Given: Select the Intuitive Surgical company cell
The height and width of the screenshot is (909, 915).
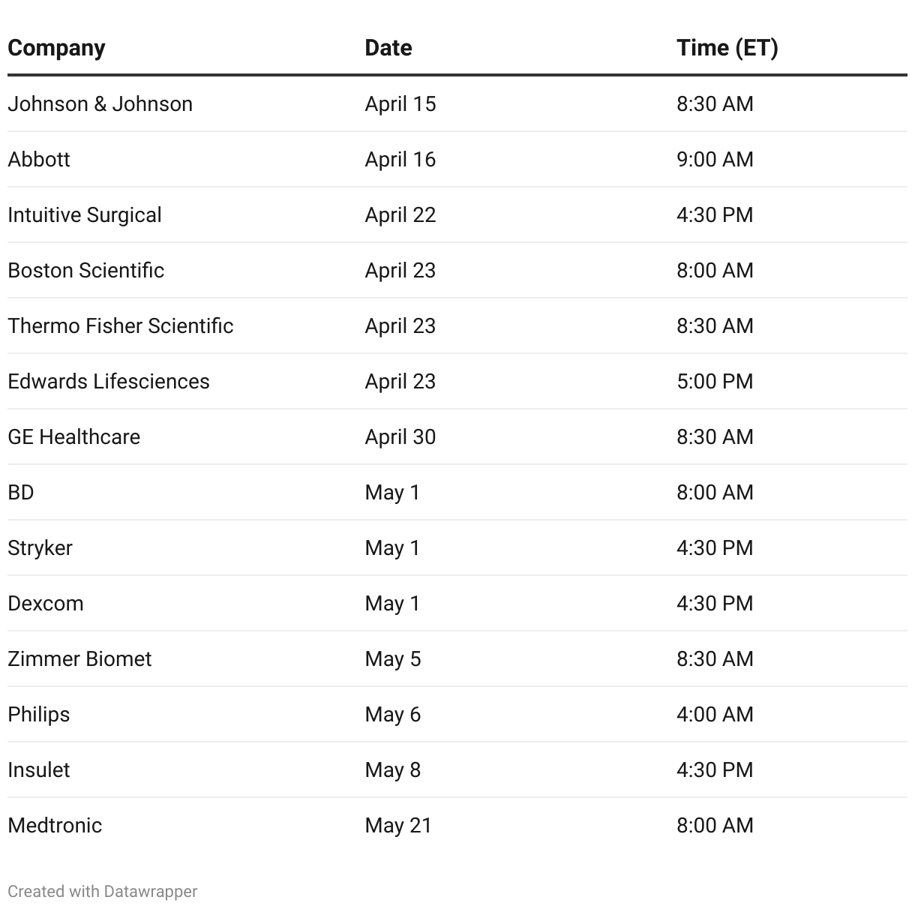Looking at the screenshot, I should click(x=85, y=214).
